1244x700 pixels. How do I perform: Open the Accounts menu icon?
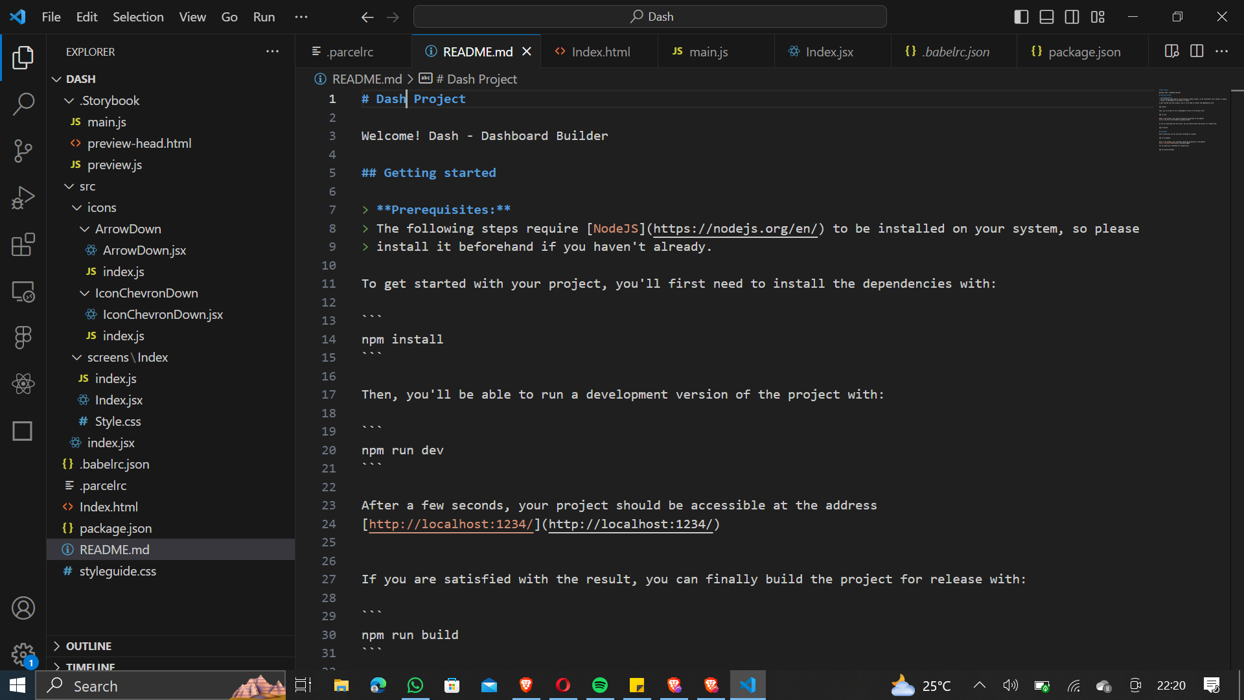pos(23,608)
